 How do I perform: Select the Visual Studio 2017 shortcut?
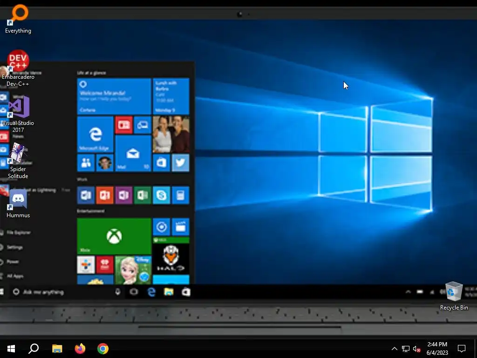18,114
